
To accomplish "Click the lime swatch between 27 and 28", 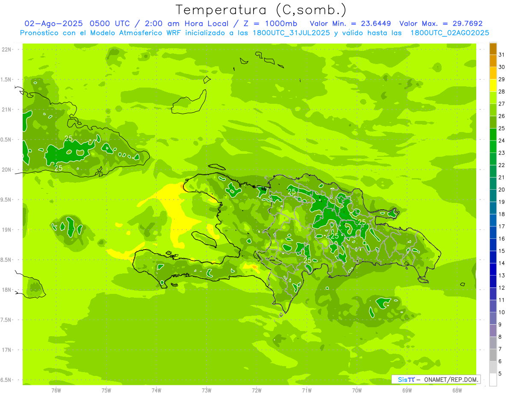I will 493,97.
